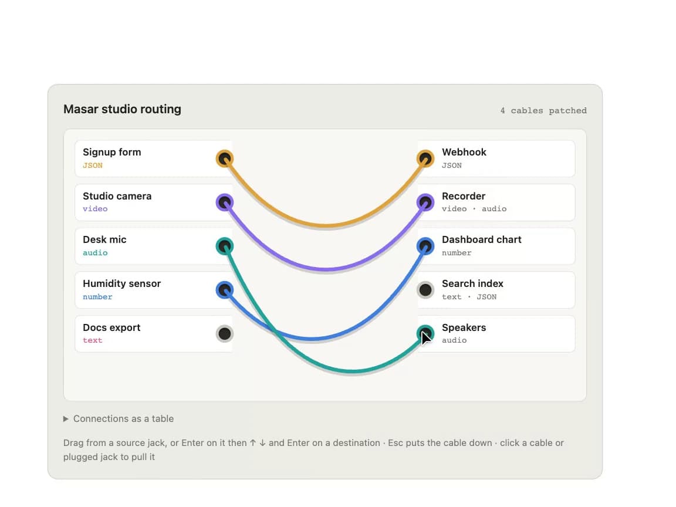Click the Docs export label

(111, 327)
